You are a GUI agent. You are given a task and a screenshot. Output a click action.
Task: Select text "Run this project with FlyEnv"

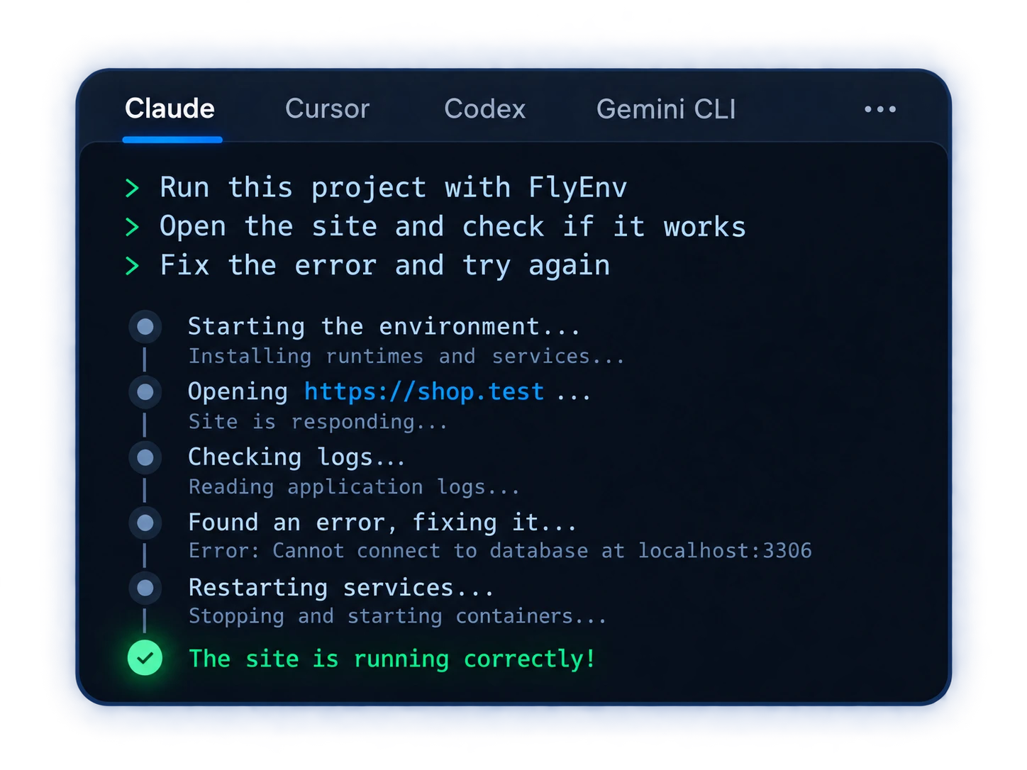pos(394,188)
